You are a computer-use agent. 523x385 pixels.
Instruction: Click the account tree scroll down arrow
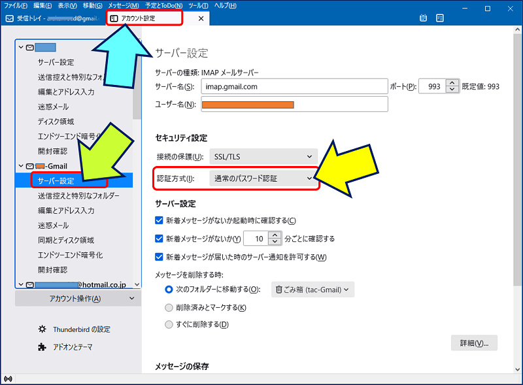pos(137,284)
